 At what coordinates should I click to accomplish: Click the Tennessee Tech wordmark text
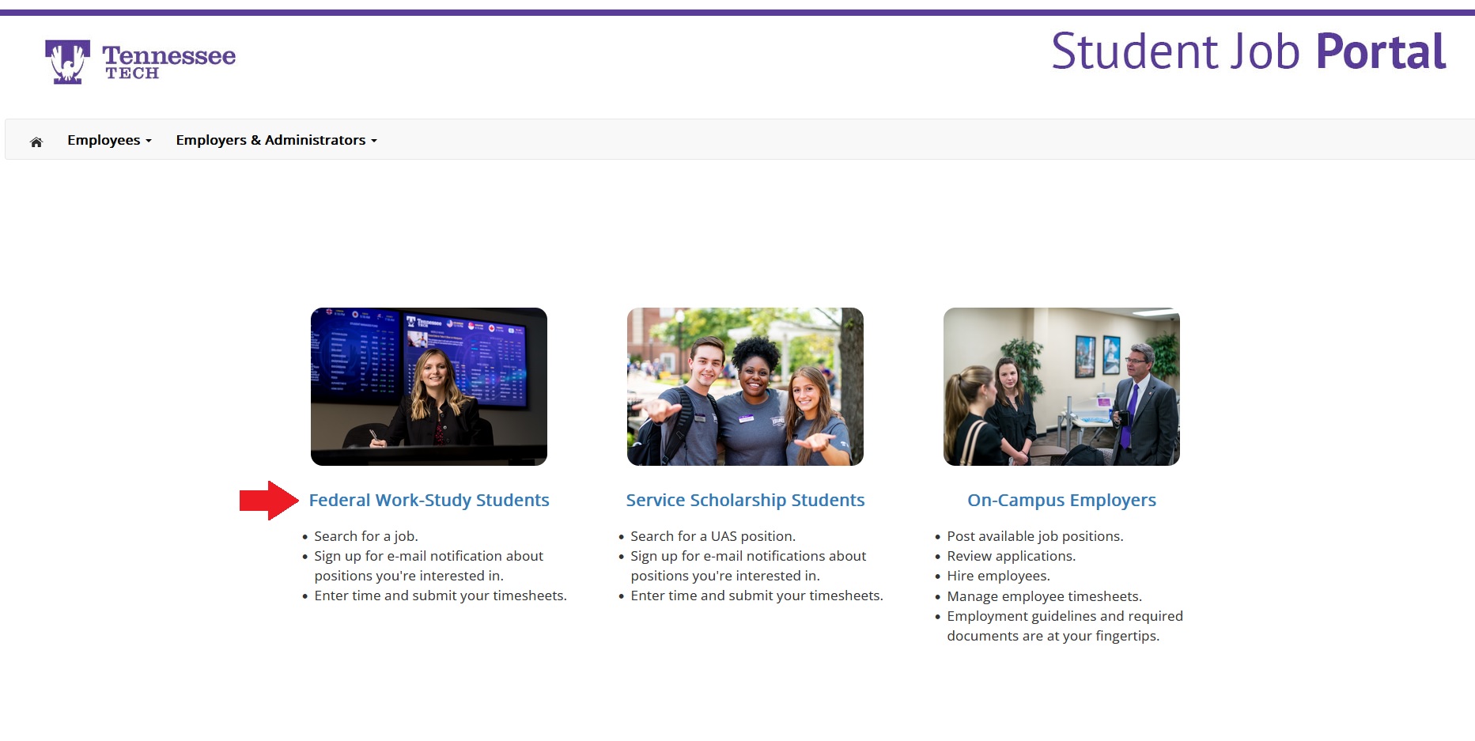click(x=168, y=61)
